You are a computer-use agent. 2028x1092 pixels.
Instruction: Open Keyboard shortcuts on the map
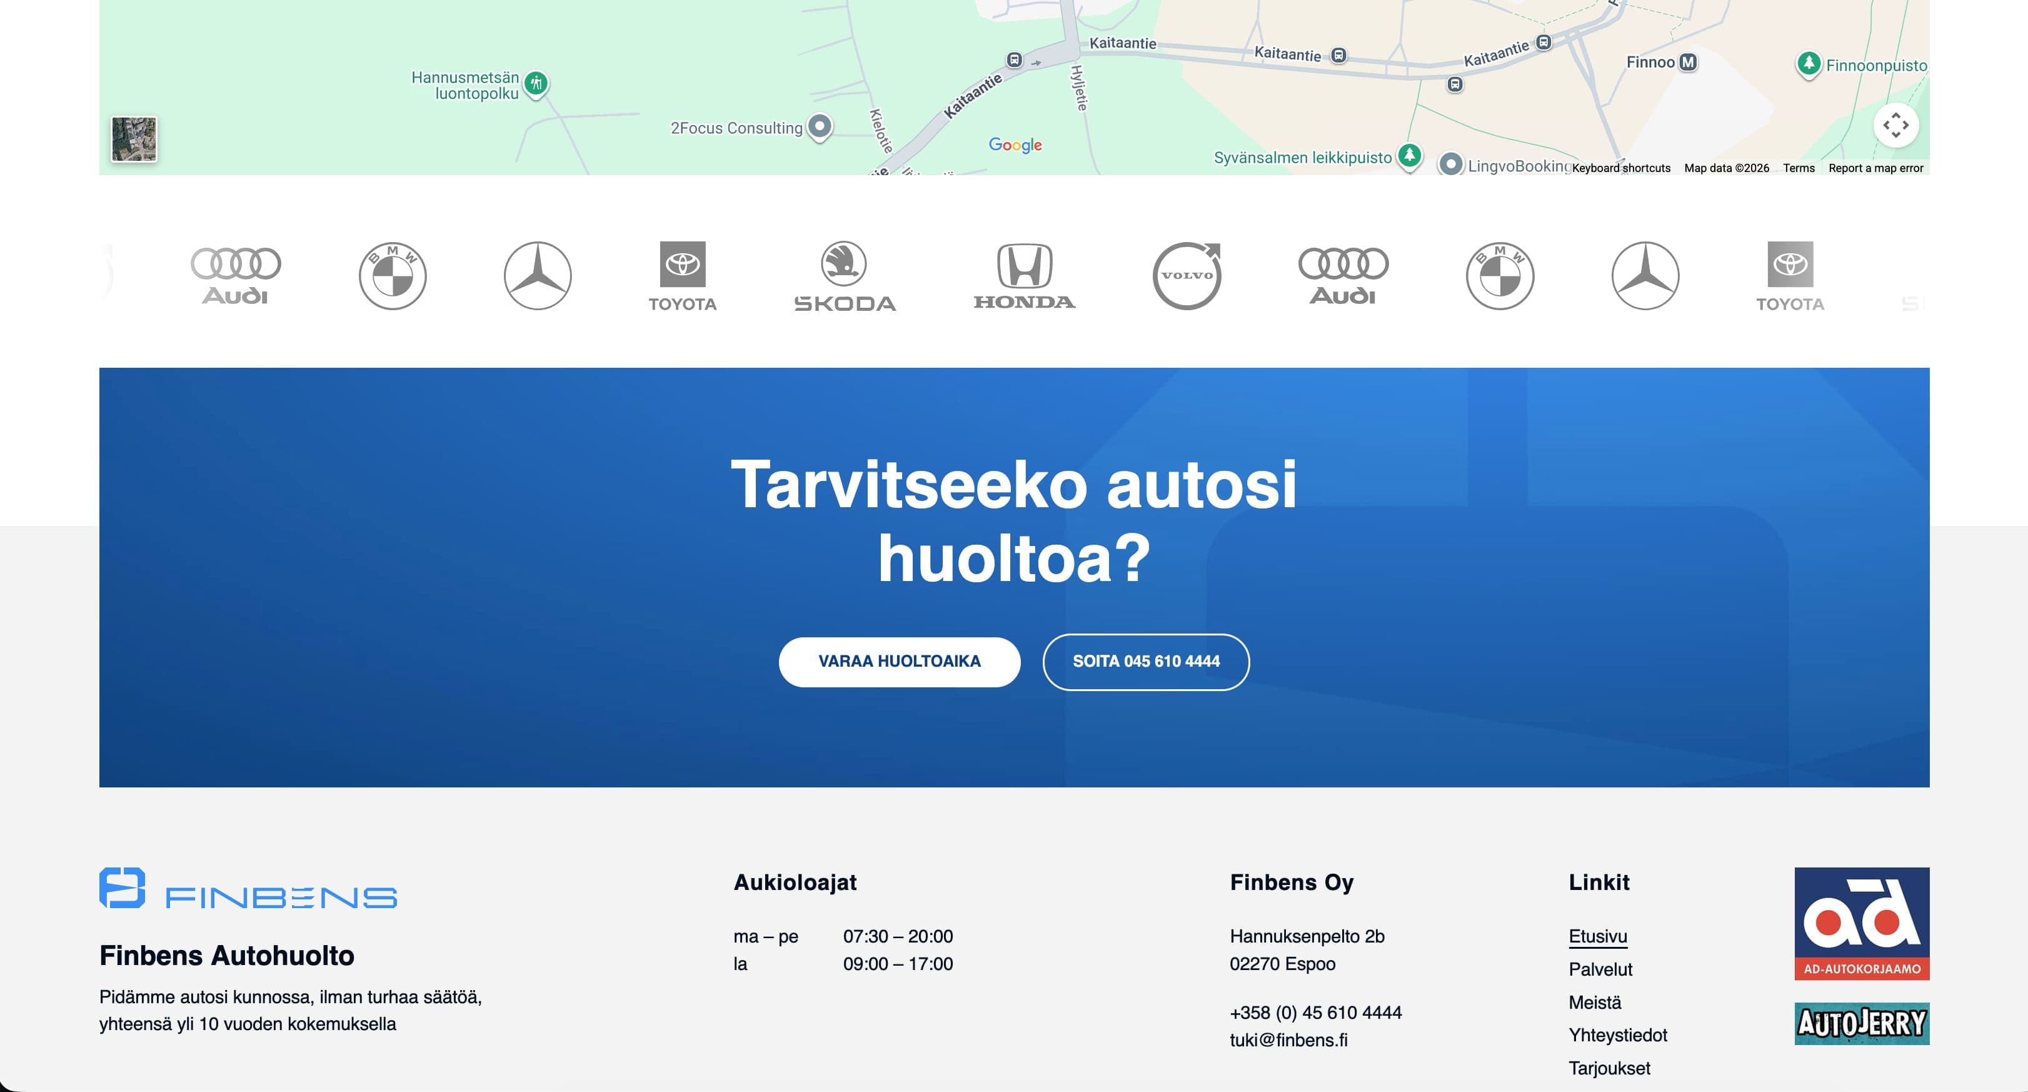[1621, 168]
